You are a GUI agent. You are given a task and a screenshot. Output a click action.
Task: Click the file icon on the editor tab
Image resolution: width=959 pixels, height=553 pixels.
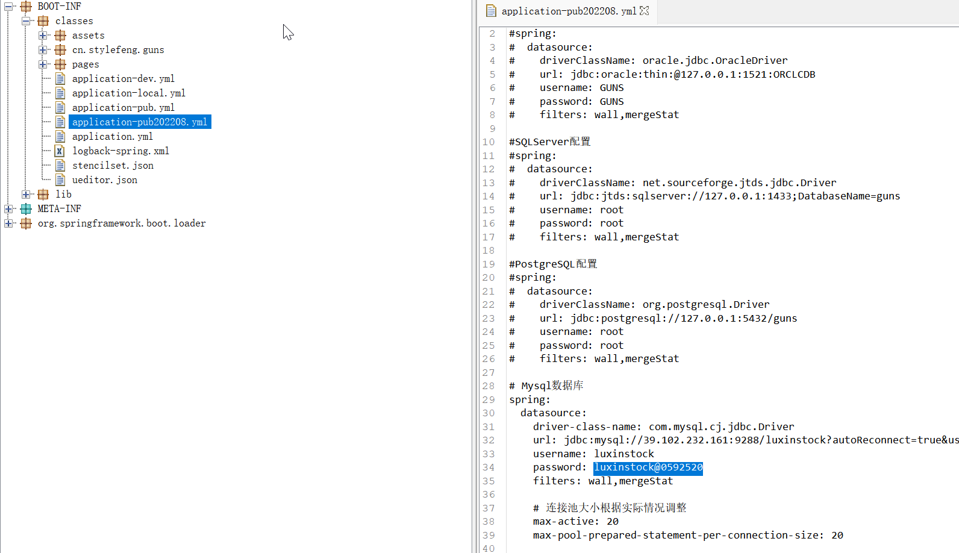coord(491,11)
